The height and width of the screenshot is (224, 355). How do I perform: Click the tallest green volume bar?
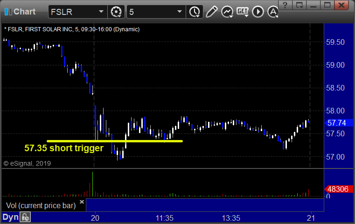coord(92,184)
